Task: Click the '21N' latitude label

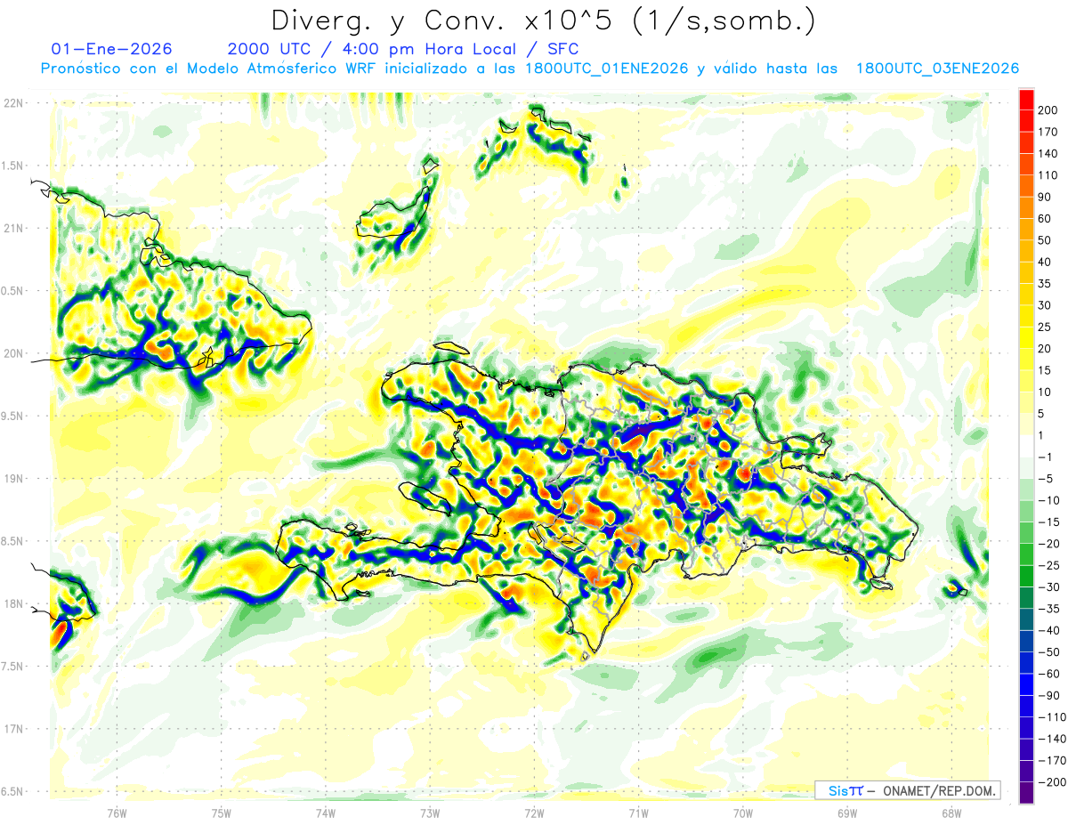Action: [12, 228]
